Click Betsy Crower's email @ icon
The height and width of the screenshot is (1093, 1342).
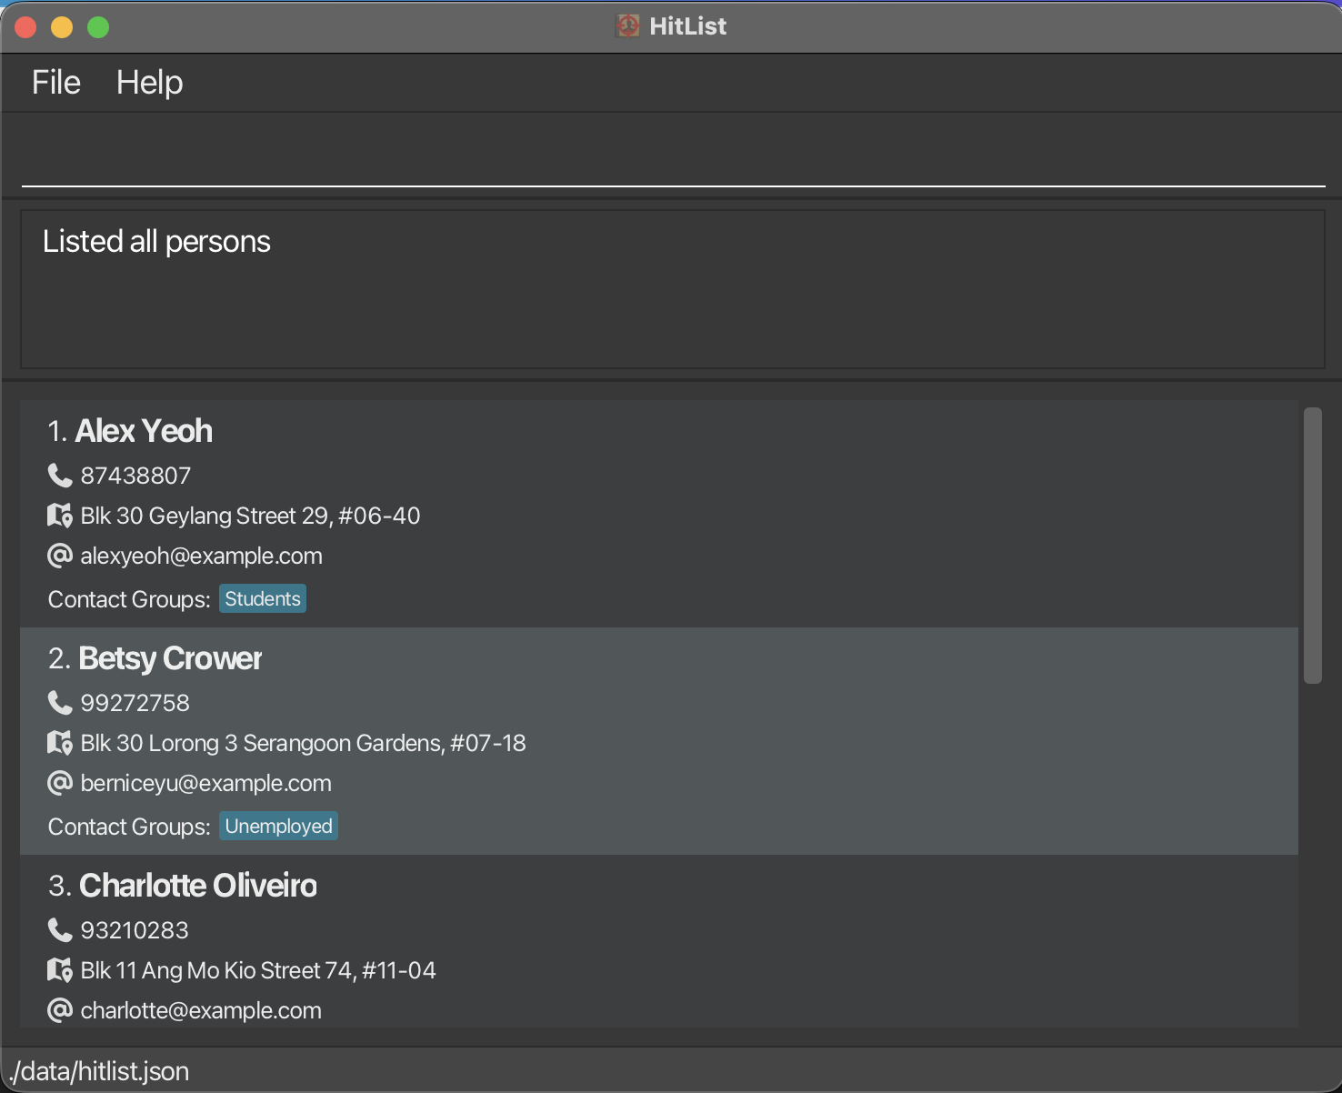click(59, 783)
